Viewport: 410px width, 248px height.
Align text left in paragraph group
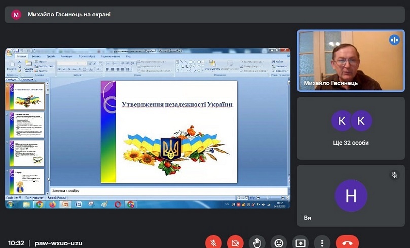point(107,69)
